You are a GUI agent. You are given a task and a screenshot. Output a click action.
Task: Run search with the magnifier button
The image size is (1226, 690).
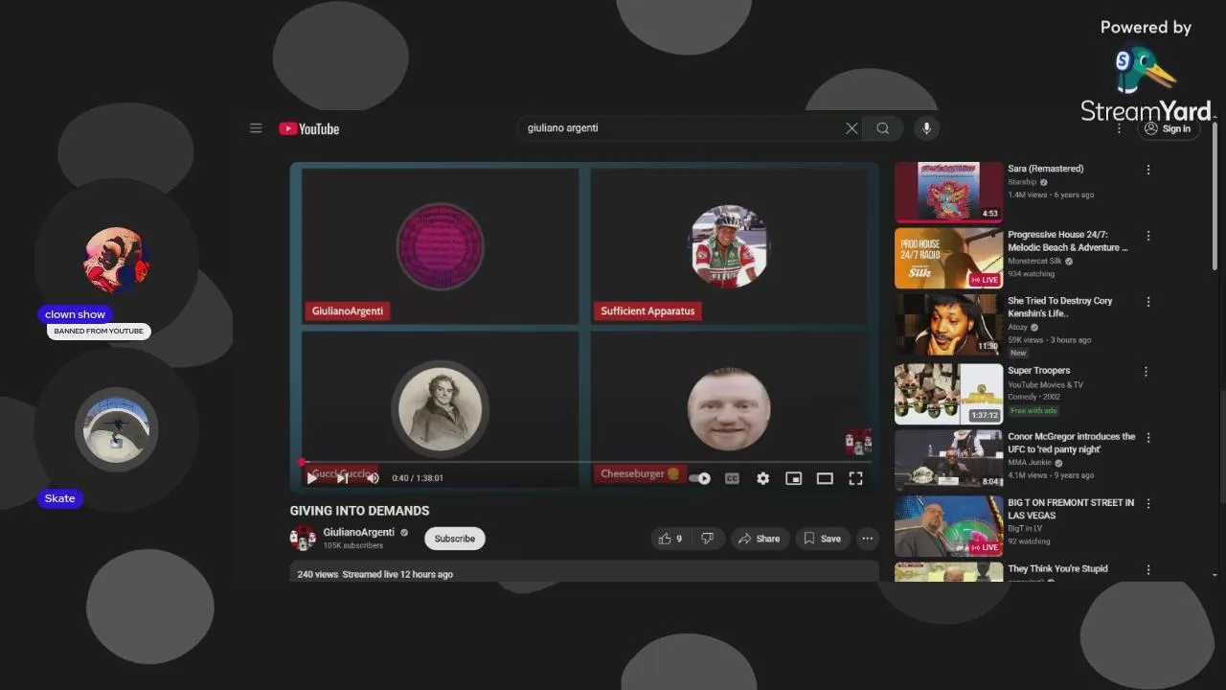coord(883,128)
